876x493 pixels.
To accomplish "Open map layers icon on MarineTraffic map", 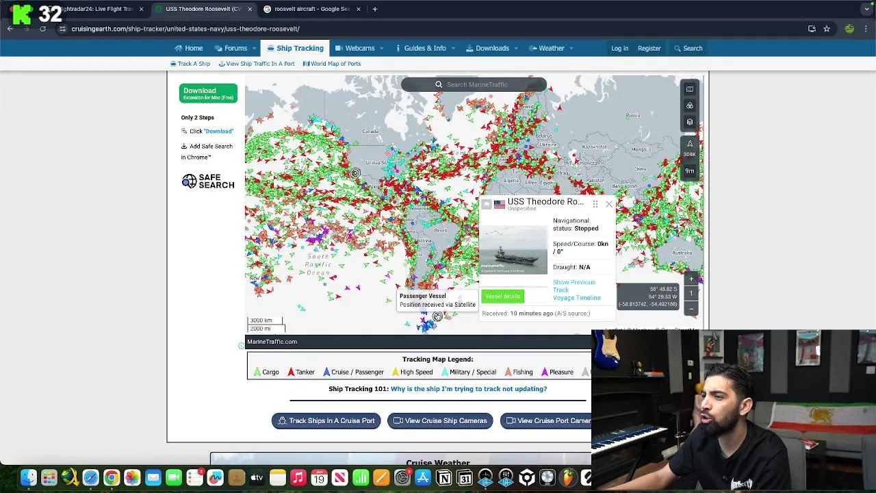I will click(x=690, y=89).
